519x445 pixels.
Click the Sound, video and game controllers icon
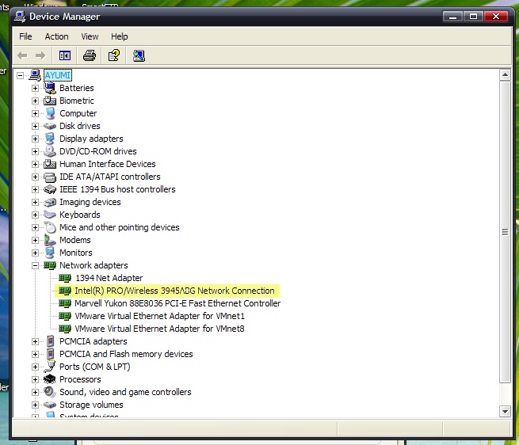tap(50, 392)
